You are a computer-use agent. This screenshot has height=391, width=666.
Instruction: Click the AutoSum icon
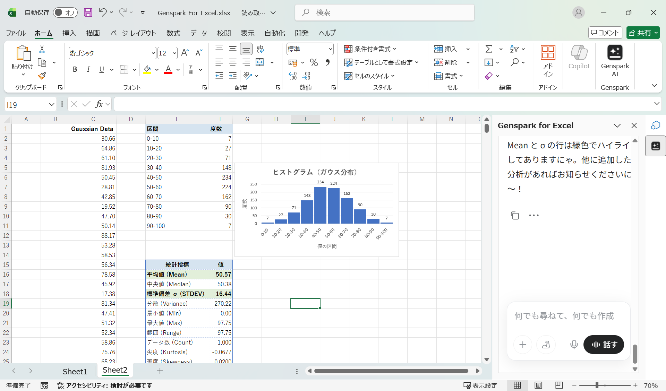[x=489, y=49]
